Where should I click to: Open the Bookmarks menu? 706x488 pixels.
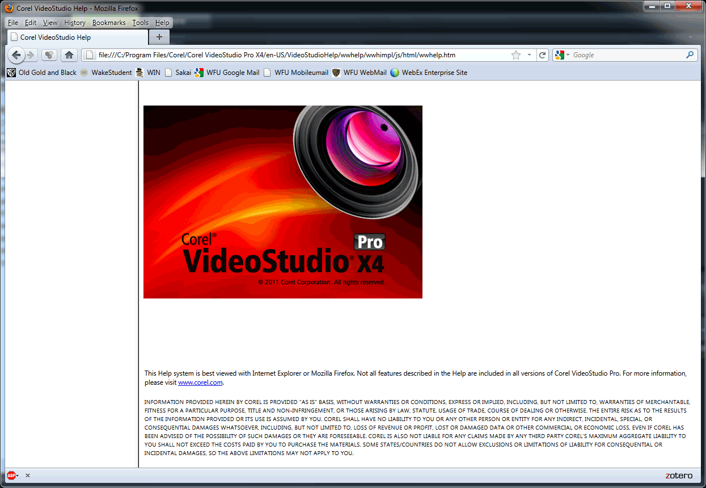click(x=109, y=23)
